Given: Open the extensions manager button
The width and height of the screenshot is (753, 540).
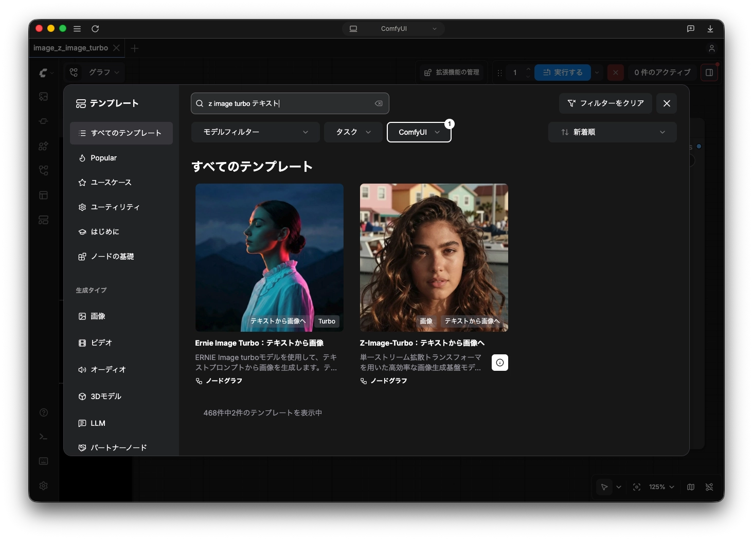Looking at the screenshot, I should 452,73.
